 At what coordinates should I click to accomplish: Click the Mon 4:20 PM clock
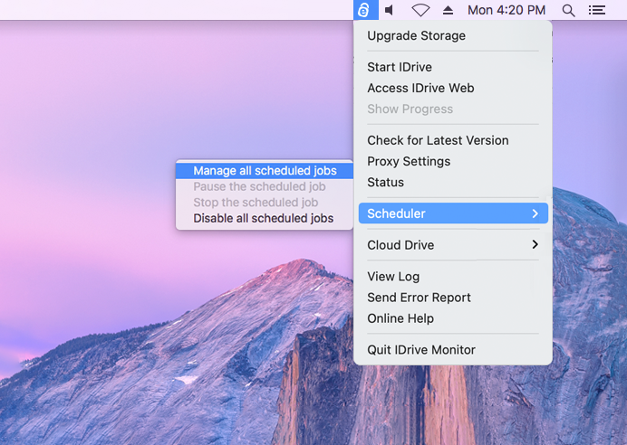pyautogui.click(x=506, y=10)
